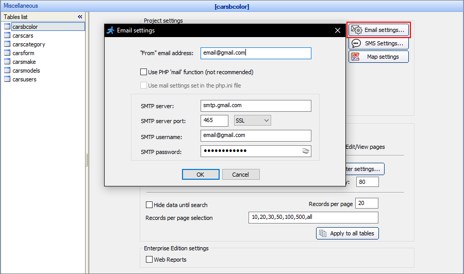The width and height of the screenshot is (464, 274).
Task: Cancel the Email settings dialog
Action: 241,175
